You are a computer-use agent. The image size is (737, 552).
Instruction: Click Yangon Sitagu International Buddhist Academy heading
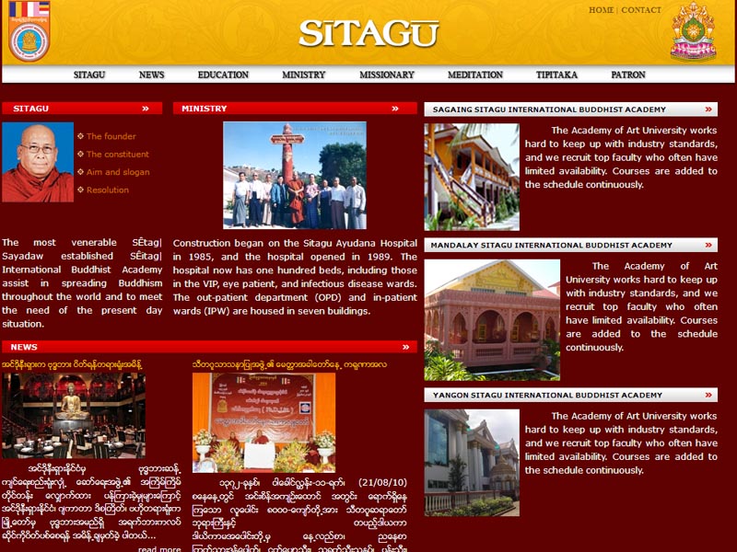547,396
